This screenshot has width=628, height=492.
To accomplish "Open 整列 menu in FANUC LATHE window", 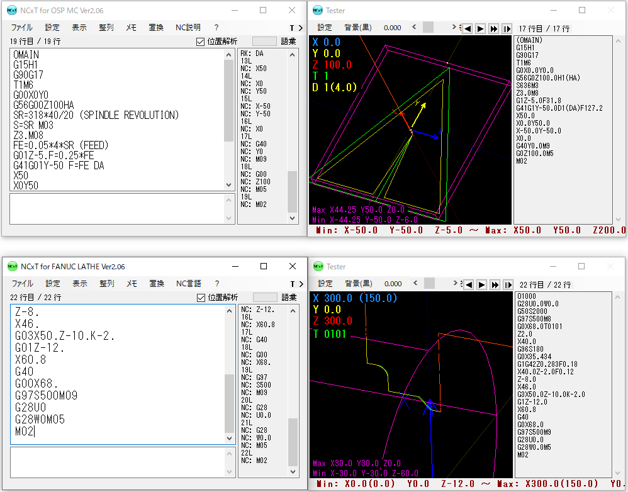I will tap(107, 284).
